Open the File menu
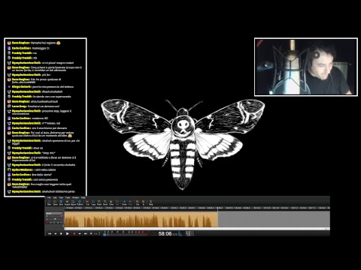The image size is (361, 270). tap(49, 197)
